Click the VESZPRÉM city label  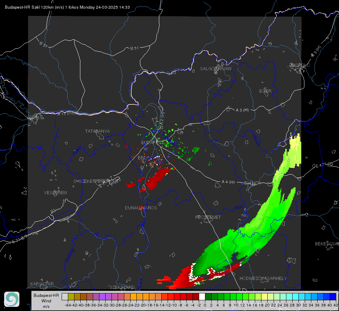55,192
